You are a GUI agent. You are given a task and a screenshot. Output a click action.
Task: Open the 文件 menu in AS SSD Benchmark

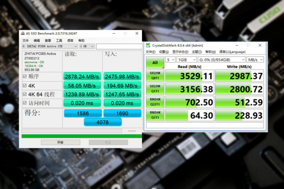tap(26, 41)
